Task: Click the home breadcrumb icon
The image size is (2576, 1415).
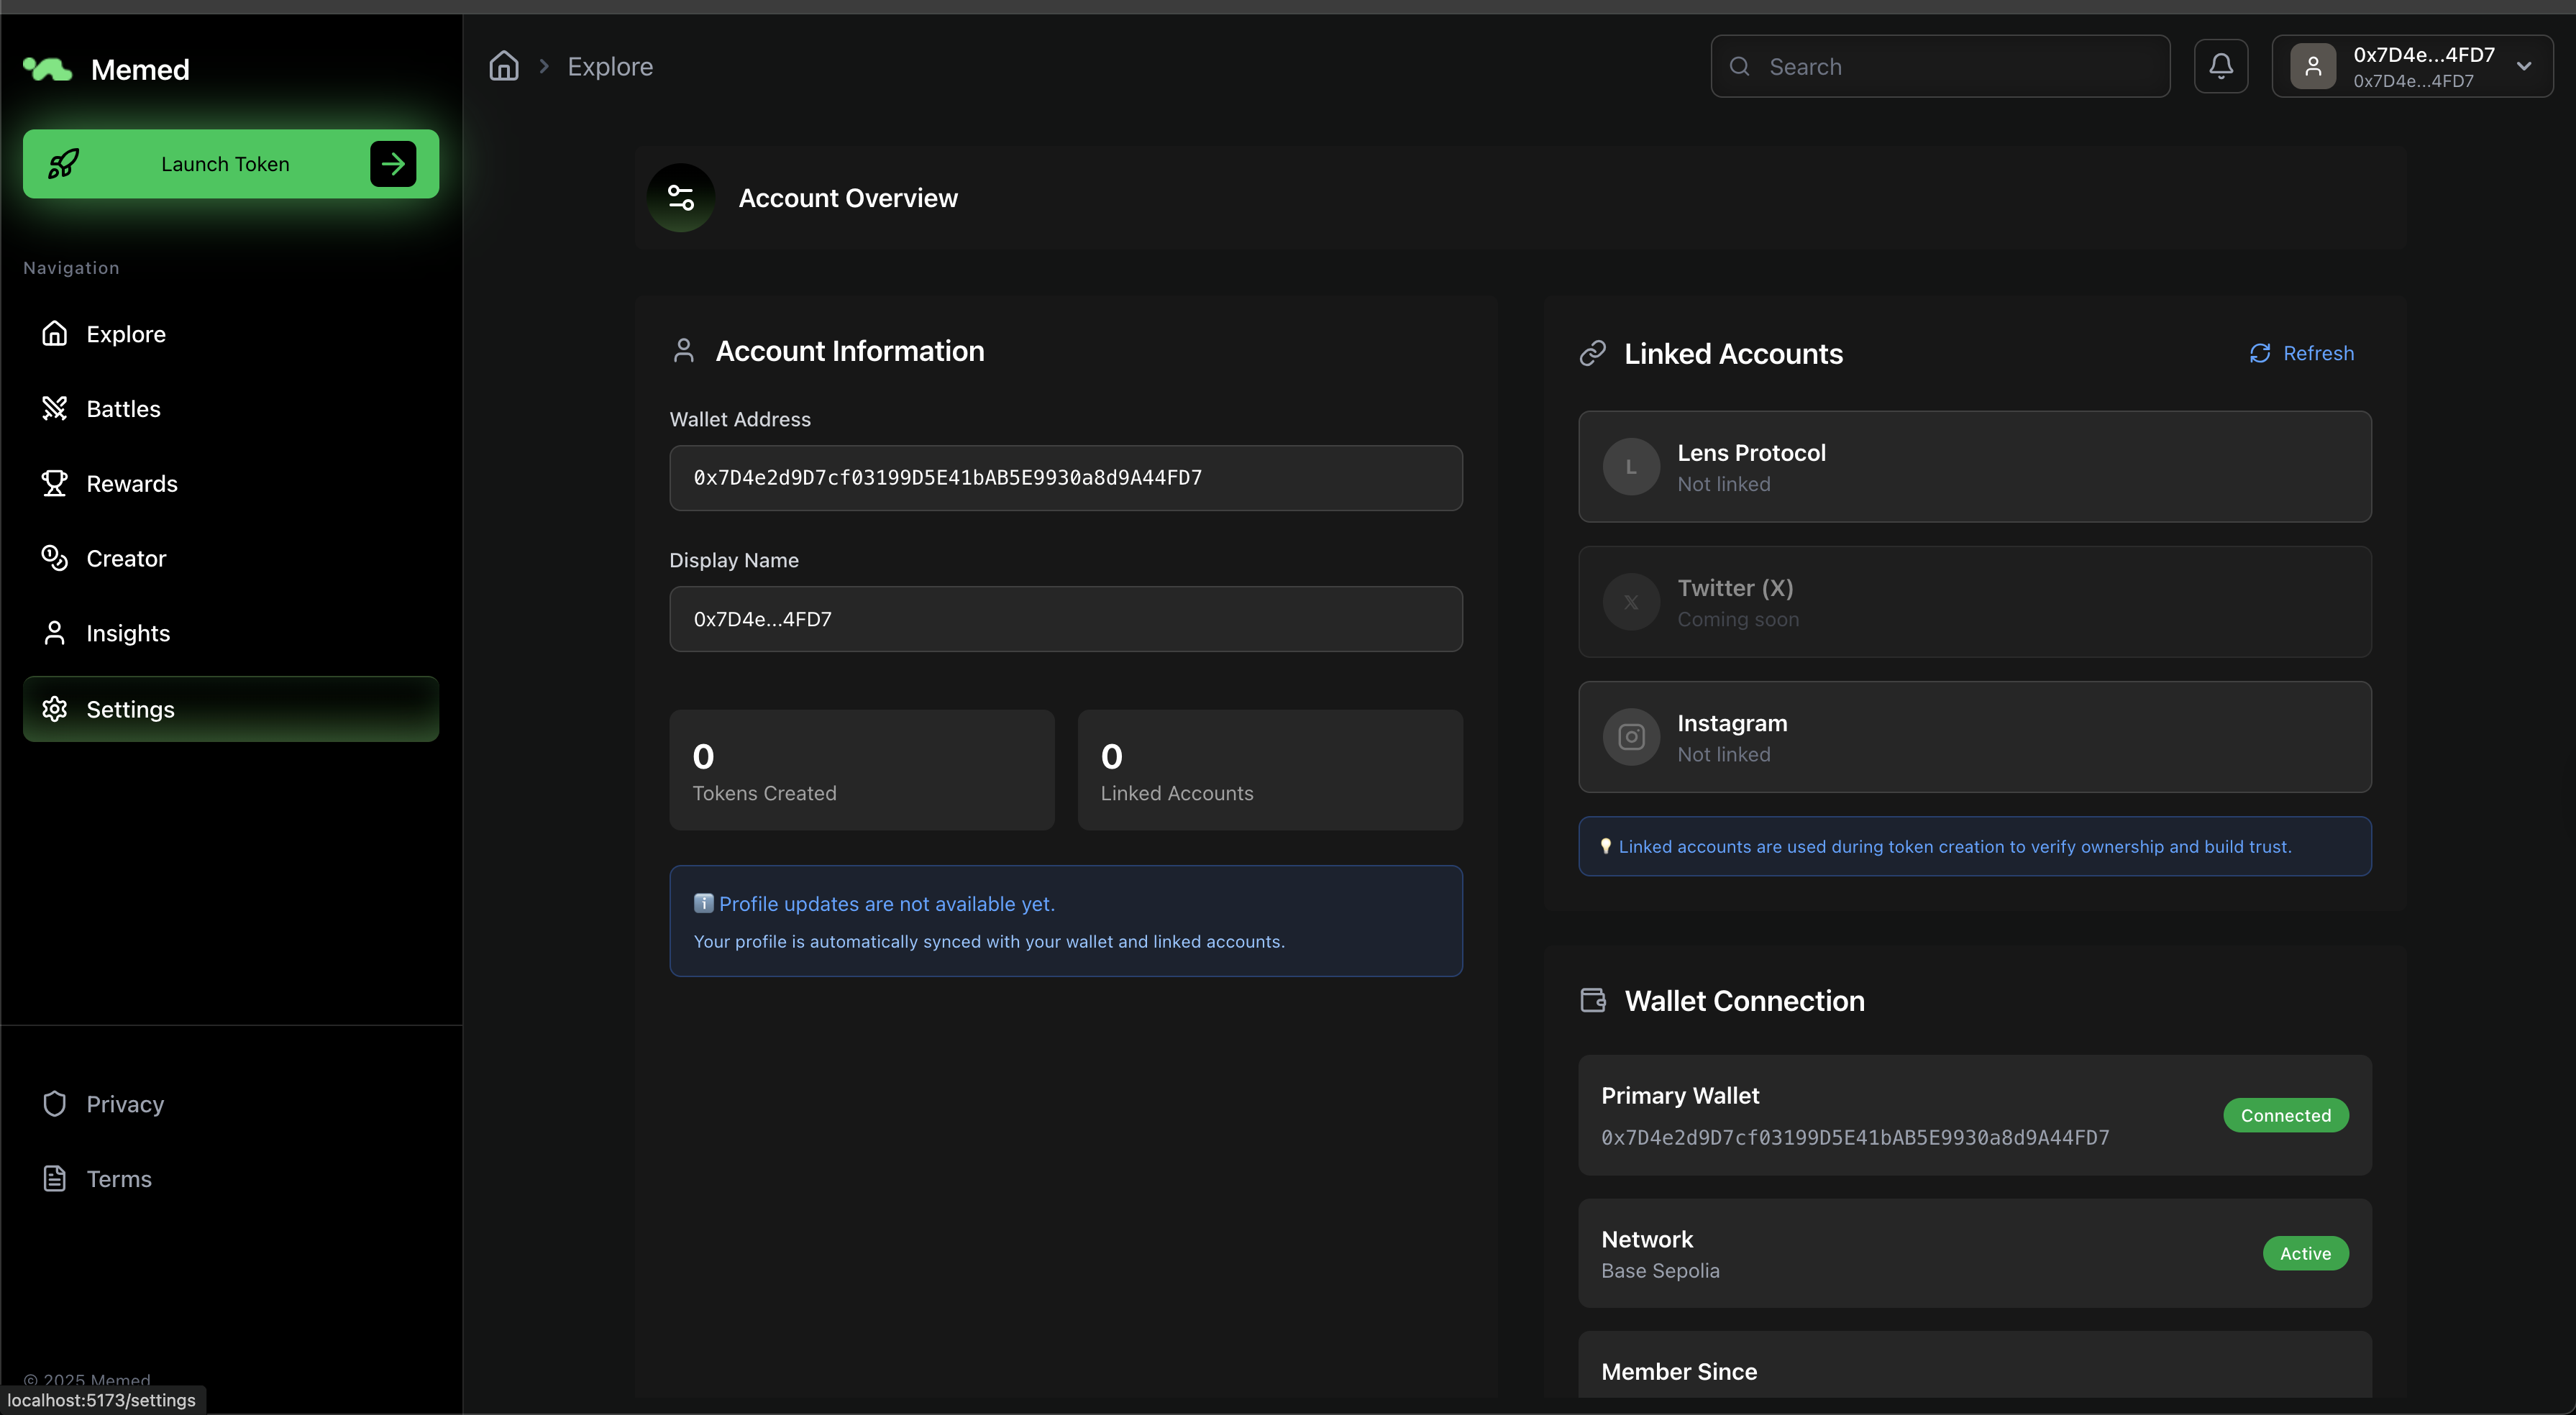Action: click(503, 65)
